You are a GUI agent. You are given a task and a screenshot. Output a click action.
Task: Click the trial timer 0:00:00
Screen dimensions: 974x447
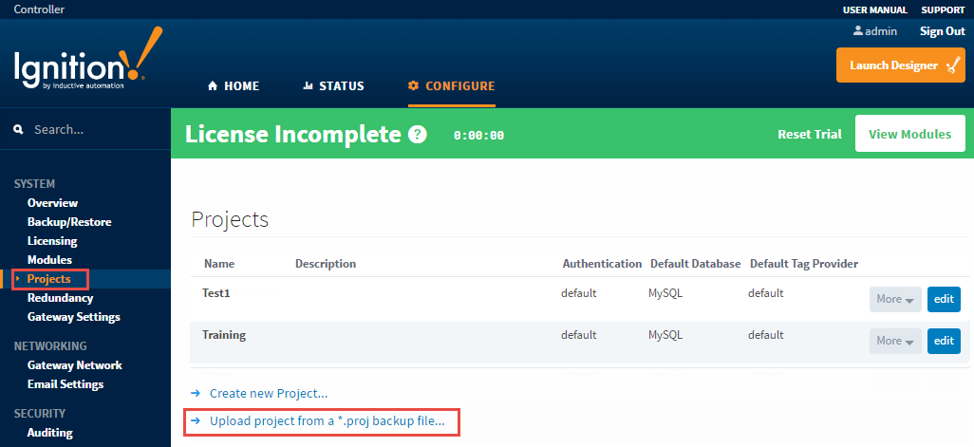(478, 135)
